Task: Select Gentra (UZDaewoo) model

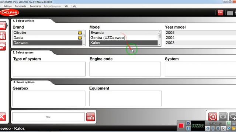Action: point(124,38)
